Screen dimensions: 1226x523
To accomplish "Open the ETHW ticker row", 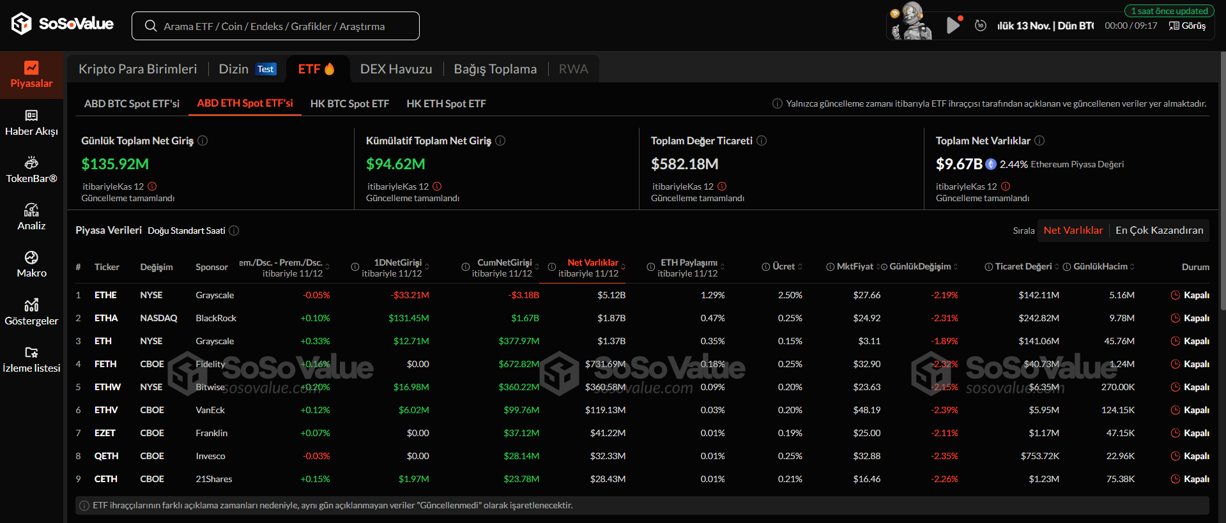I will tap(642, 387).
